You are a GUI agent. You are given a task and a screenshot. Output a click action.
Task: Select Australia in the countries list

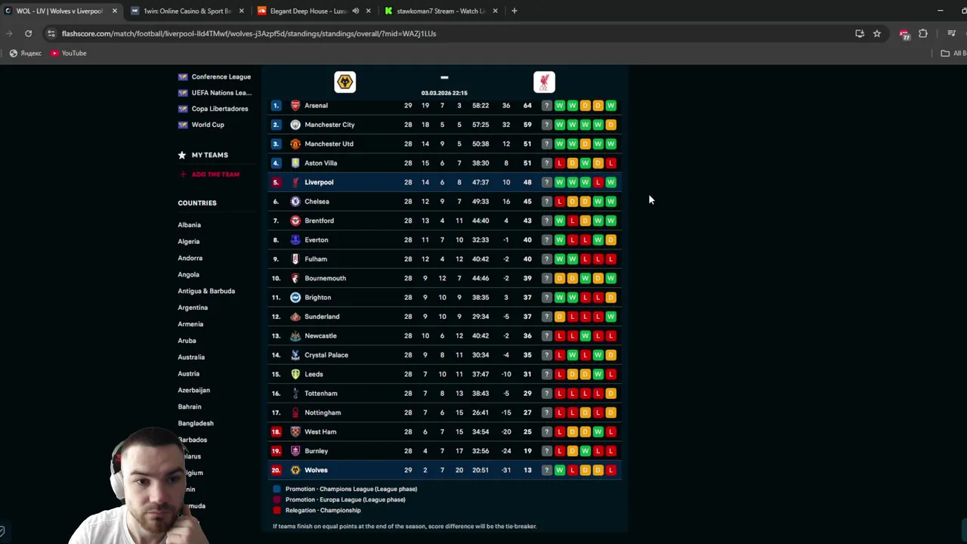coord(191,357)
